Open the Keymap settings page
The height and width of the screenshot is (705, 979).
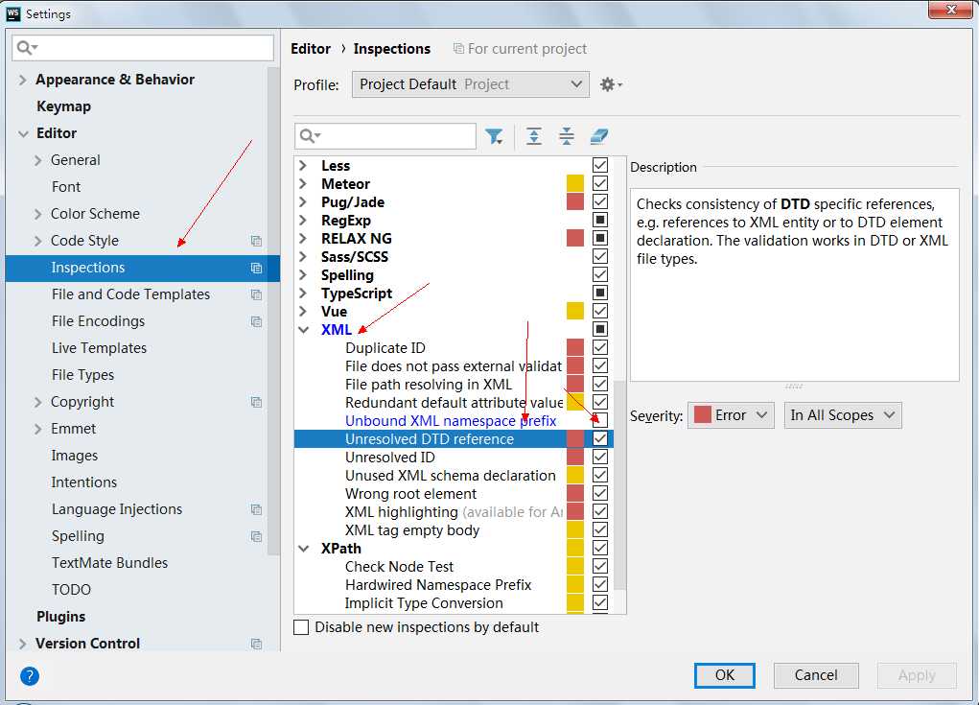coord(63,106)
